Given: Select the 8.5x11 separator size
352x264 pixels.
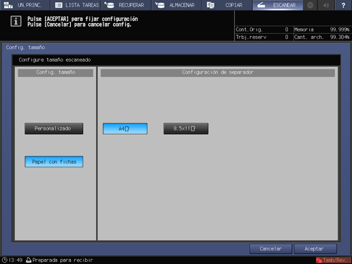Looking at the screenshot, I should [186, 129].
